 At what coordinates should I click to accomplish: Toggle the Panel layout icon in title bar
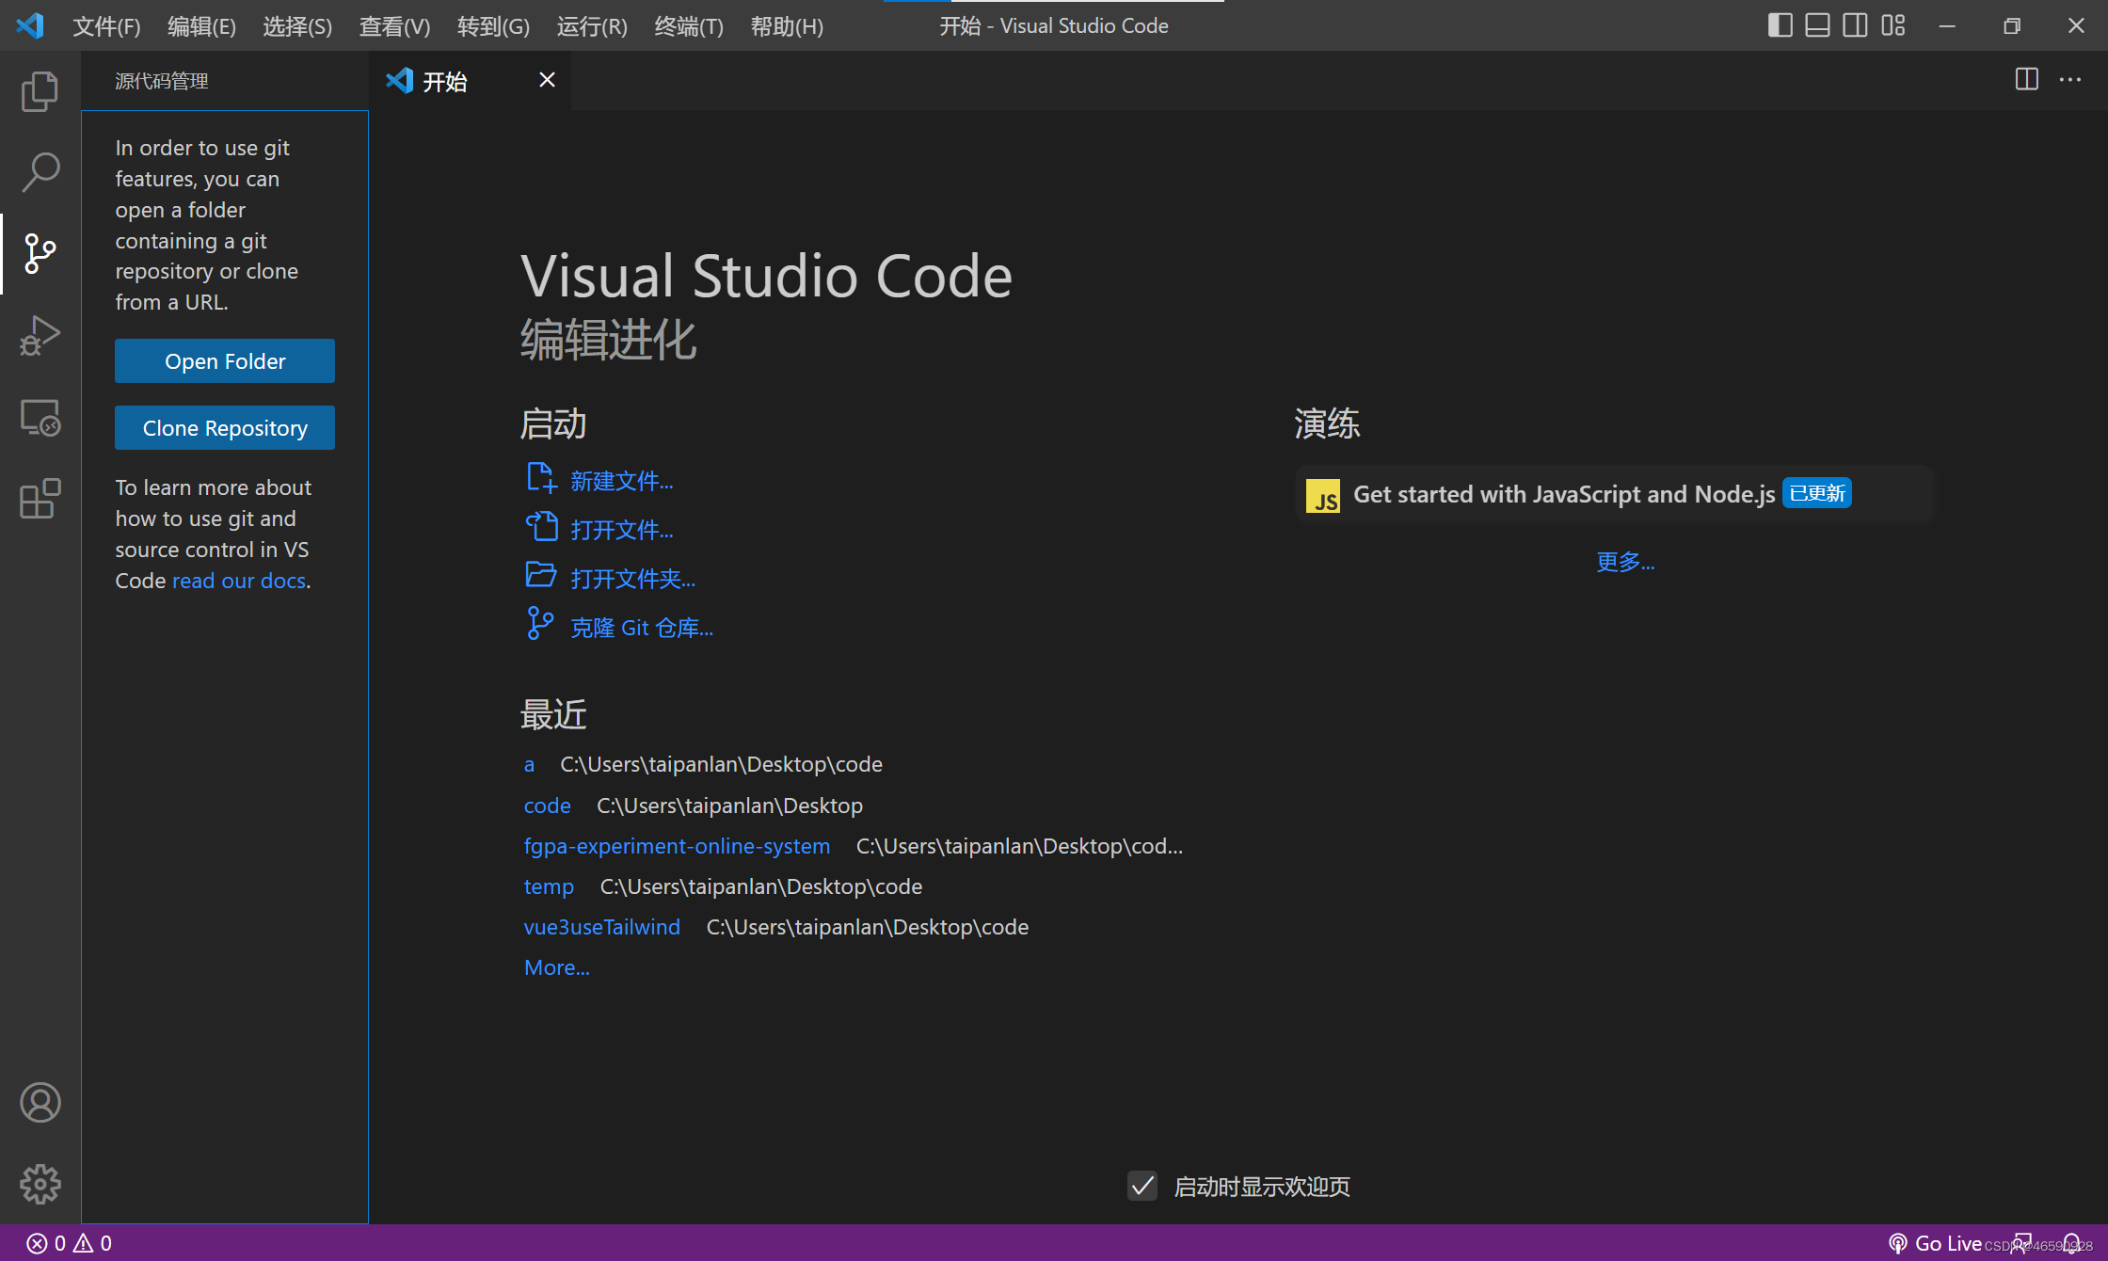1816,25
